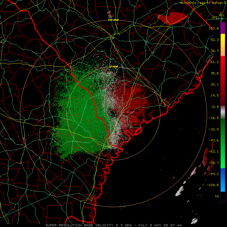This screenshot has width=227, height=227.
Task: Select the 76.7 velocity scale value
Action: click(215, 51)
